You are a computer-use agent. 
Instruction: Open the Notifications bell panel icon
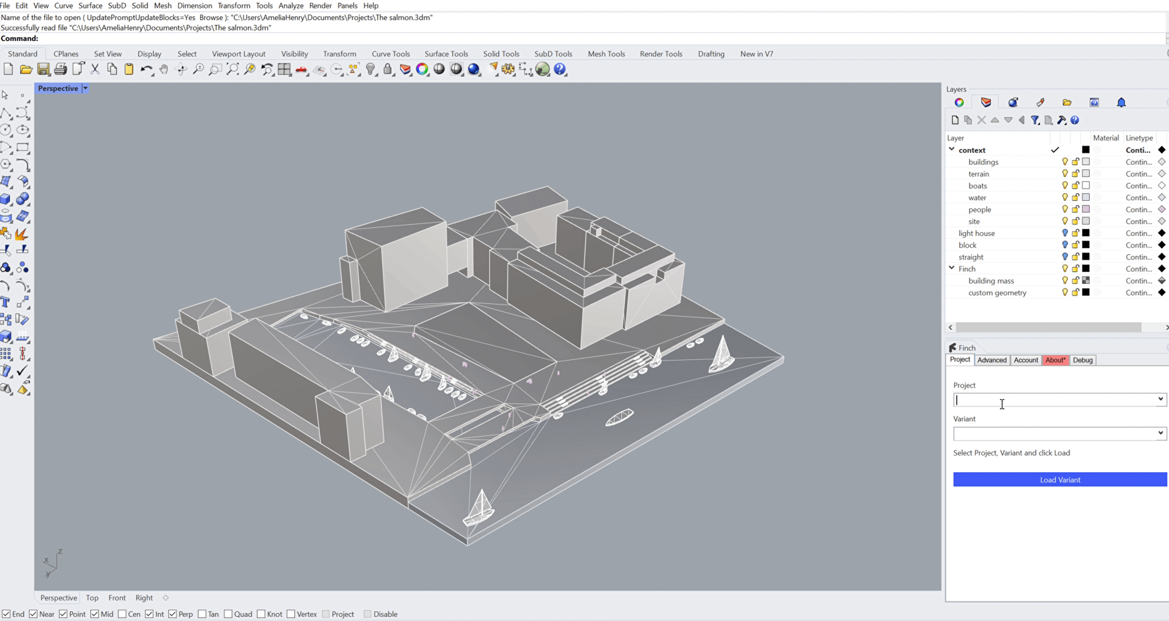click(1121, 102)
